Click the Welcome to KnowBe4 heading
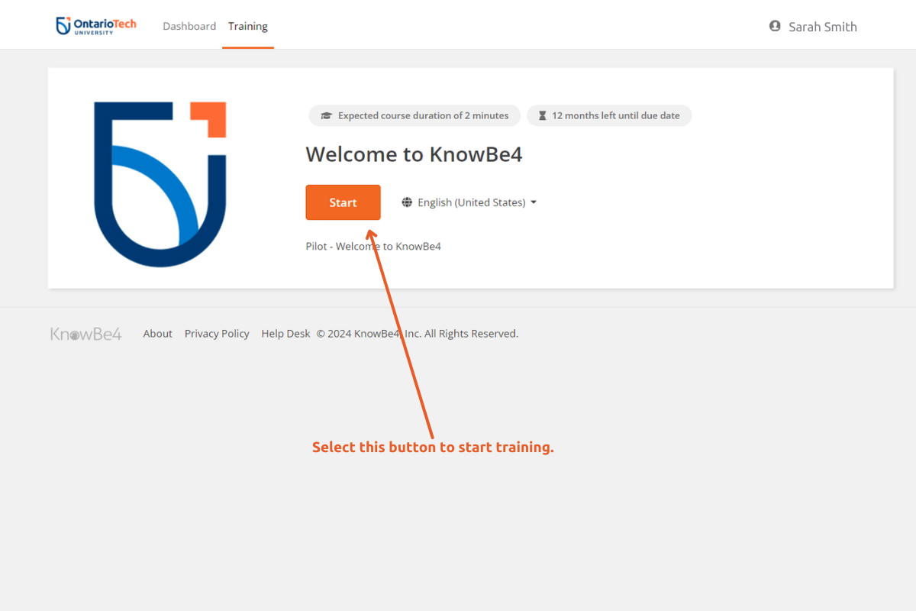This screenshot has width=916, height=611. click(x=414, y=154)
